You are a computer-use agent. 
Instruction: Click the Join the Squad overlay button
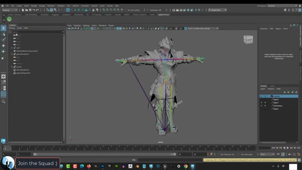[x=38, y=163]
